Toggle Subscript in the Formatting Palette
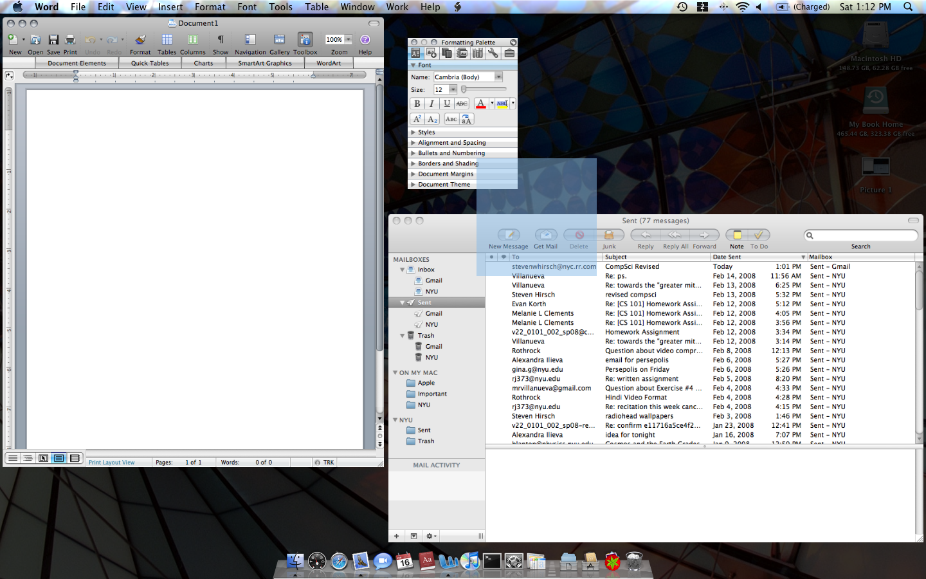 click(x=432, y=119)
